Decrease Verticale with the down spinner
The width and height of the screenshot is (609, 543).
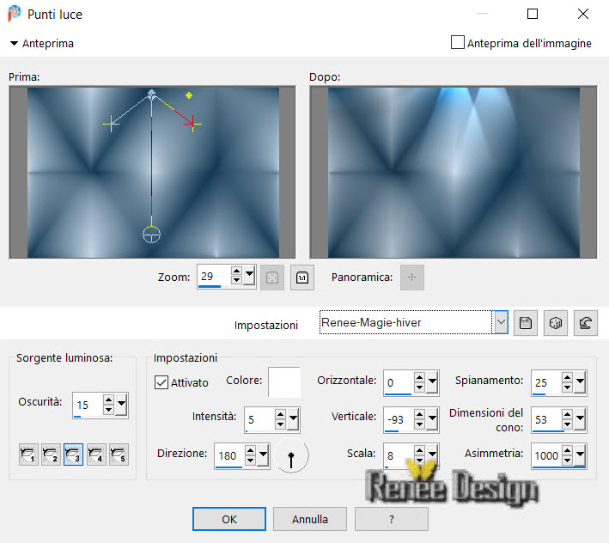tap(419, 424)
